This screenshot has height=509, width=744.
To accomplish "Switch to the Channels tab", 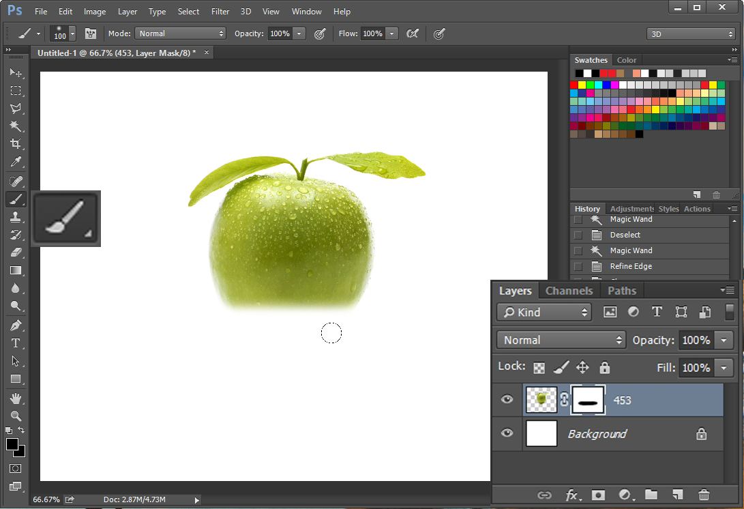I will point(569,291).
